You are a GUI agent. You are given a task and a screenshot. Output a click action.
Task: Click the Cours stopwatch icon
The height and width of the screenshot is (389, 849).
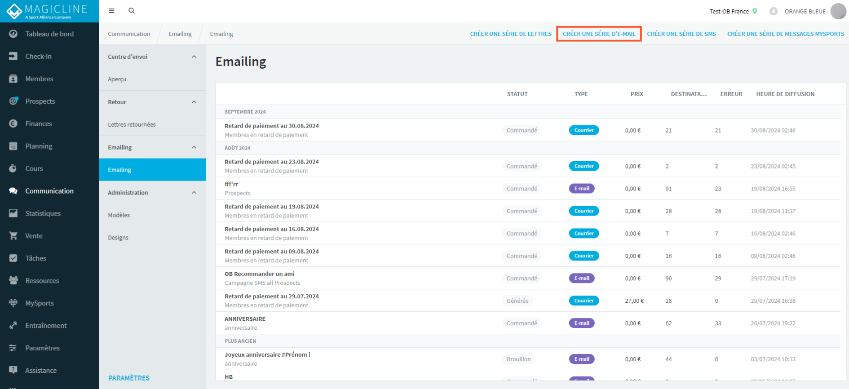[x=13, y=168]
